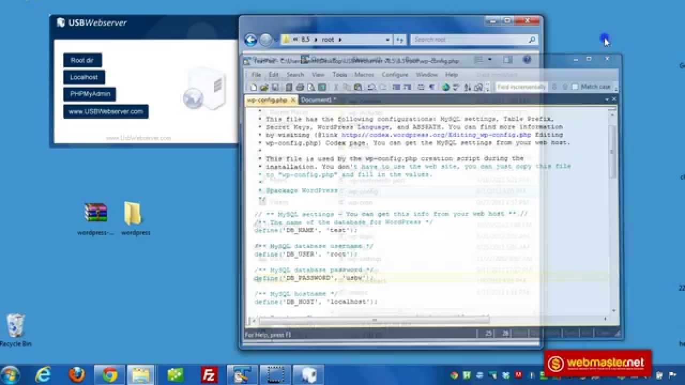685x385 pixels.
Task: Switch to the Document1 tab
Action: tap(318, 100)
